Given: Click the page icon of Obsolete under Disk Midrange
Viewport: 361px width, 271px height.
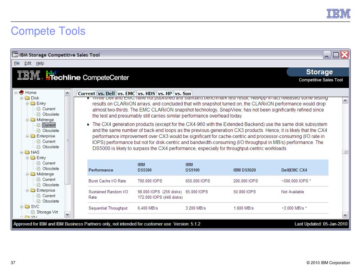Looking at the screenshot, I should [38, 131].
